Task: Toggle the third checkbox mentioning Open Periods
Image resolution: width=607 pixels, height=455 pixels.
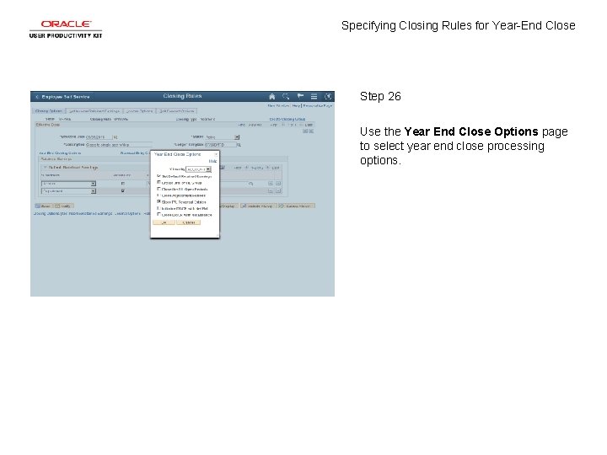Action: pos(158,189)
